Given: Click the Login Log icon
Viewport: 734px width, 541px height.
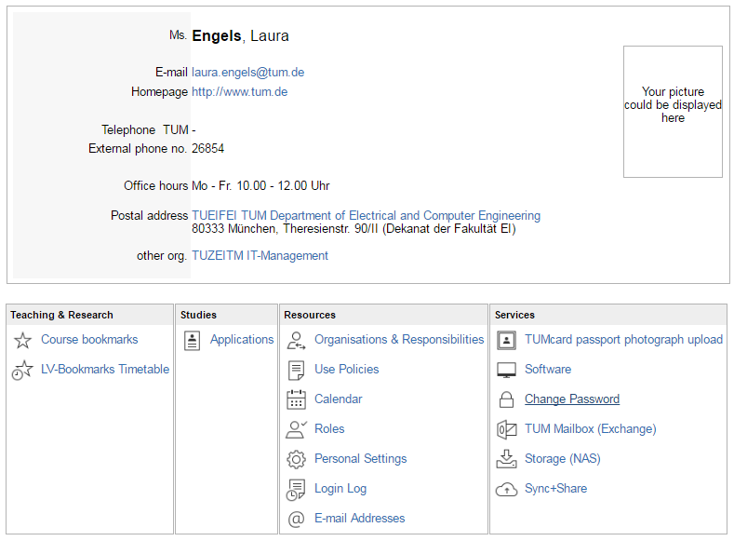Looking at the screenshot, I should (297, 489).
